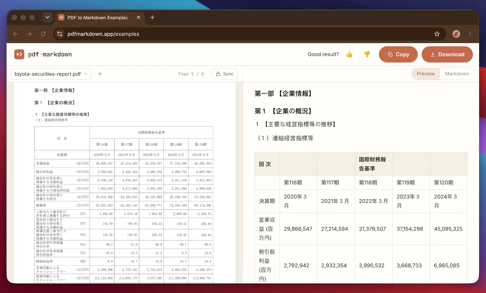Open a new browser tab
486x293 pixels.
[x=152, y=17]
